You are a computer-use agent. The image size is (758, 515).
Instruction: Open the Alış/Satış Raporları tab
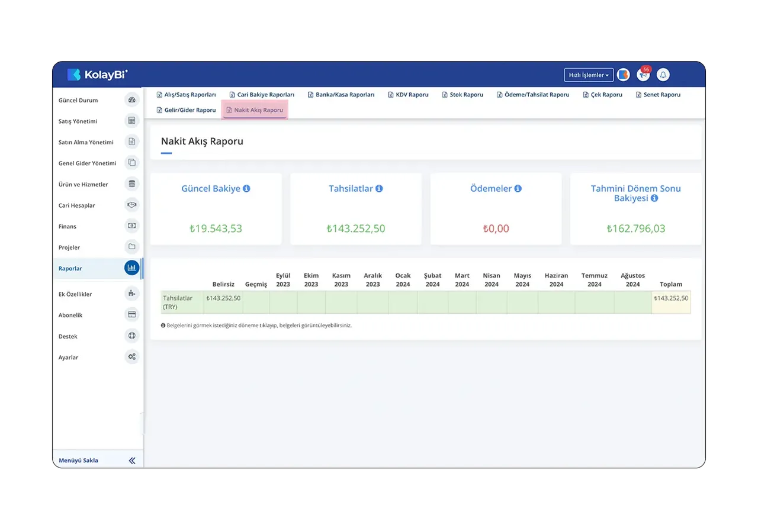pyautogui.click(x=186, y=95)
